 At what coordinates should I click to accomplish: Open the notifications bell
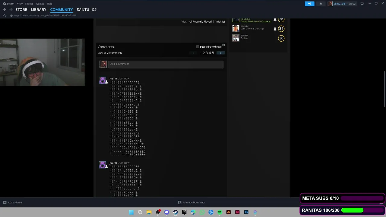click(321, 4)
